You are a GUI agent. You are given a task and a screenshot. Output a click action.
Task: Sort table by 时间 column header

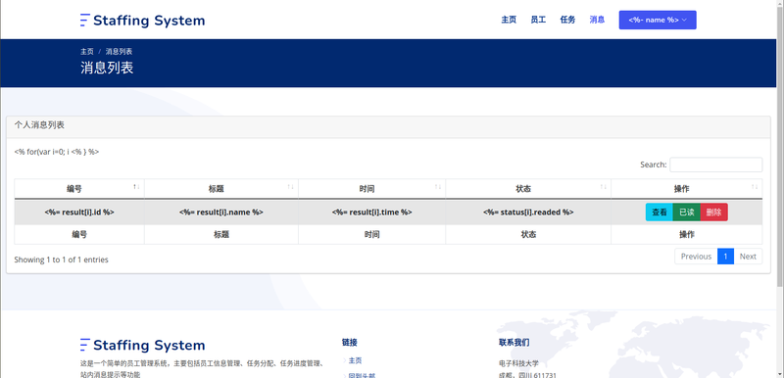pyautogui.click(x=371, y=189)
